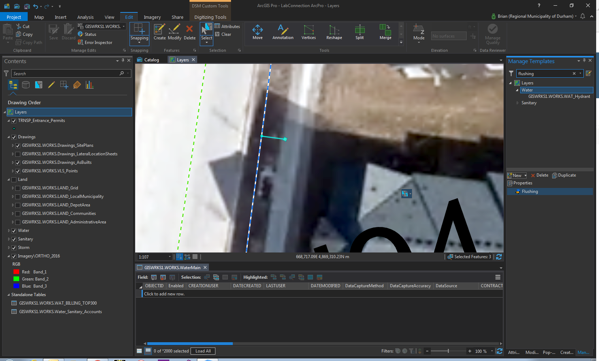List layers by selection
The height and width of the screenshot is (361, 599).
click(39, 85)
